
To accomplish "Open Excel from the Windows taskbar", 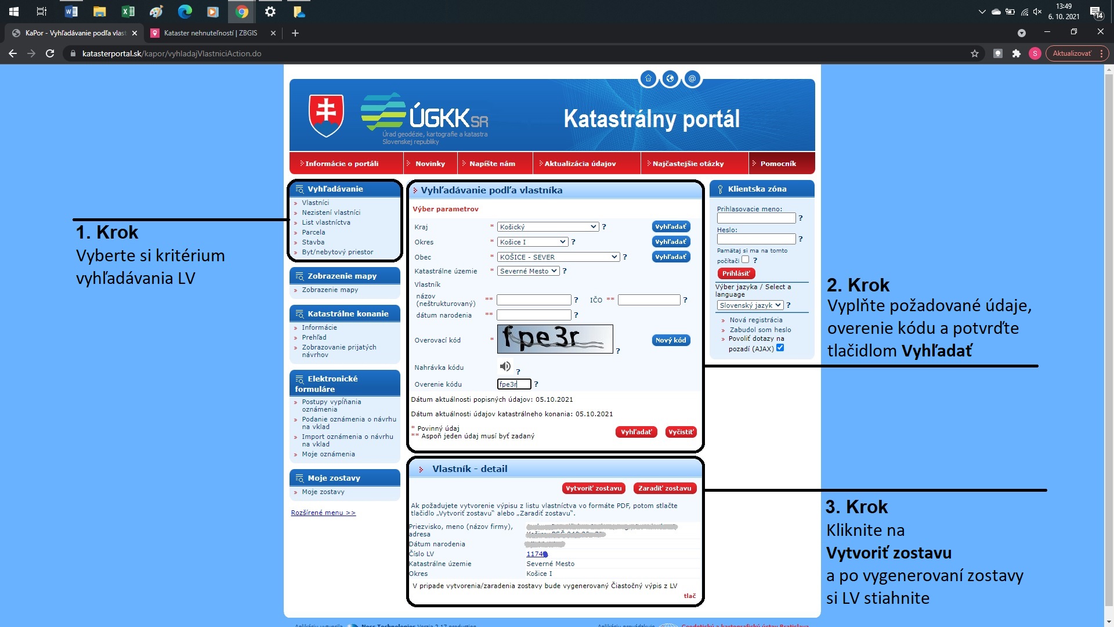I will 128,11.
